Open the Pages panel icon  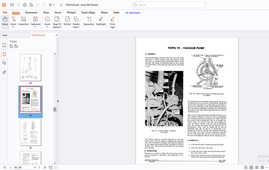4,54
